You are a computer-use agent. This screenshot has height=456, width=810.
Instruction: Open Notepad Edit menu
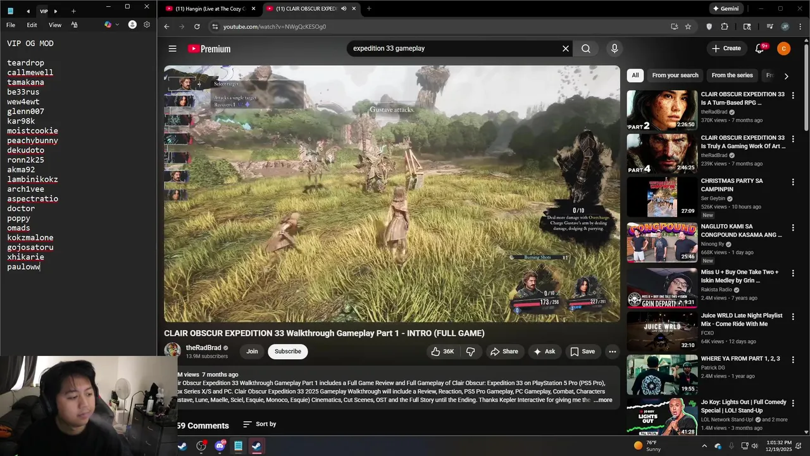32,25
